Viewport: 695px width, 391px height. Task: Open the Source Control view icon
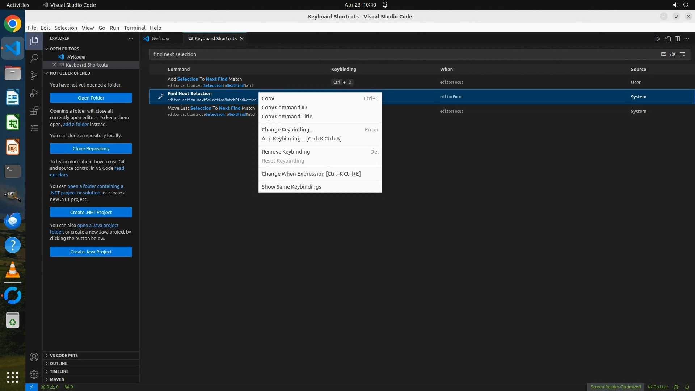pyautogui.click(x=34, y=75)
